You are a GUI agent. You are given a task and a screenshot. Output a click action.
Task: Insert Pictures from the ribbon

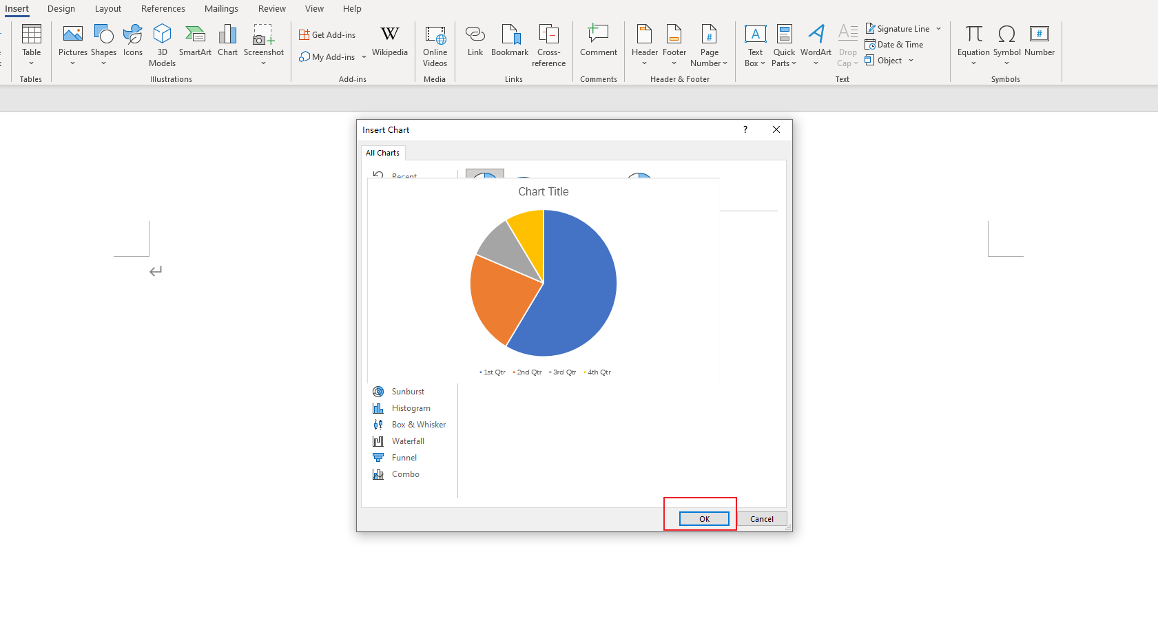click(72, 45)
